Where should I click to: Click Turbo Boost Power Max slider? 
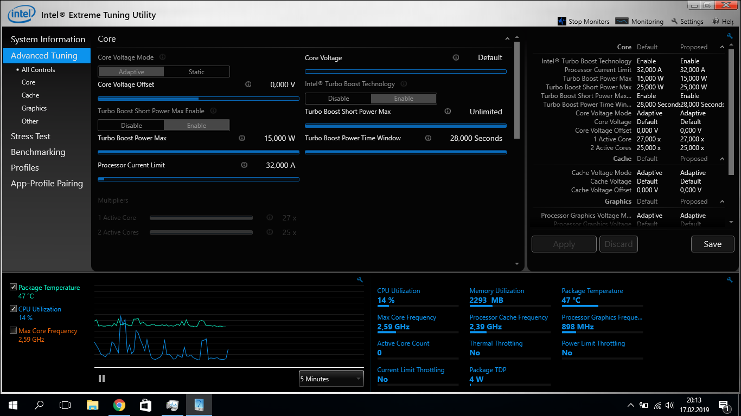[199, 152]
